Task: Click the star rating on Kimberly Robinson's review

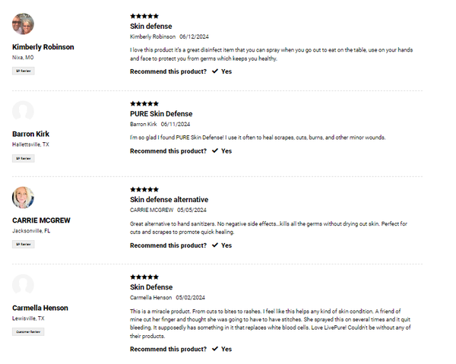Action: tap(144, 16)
